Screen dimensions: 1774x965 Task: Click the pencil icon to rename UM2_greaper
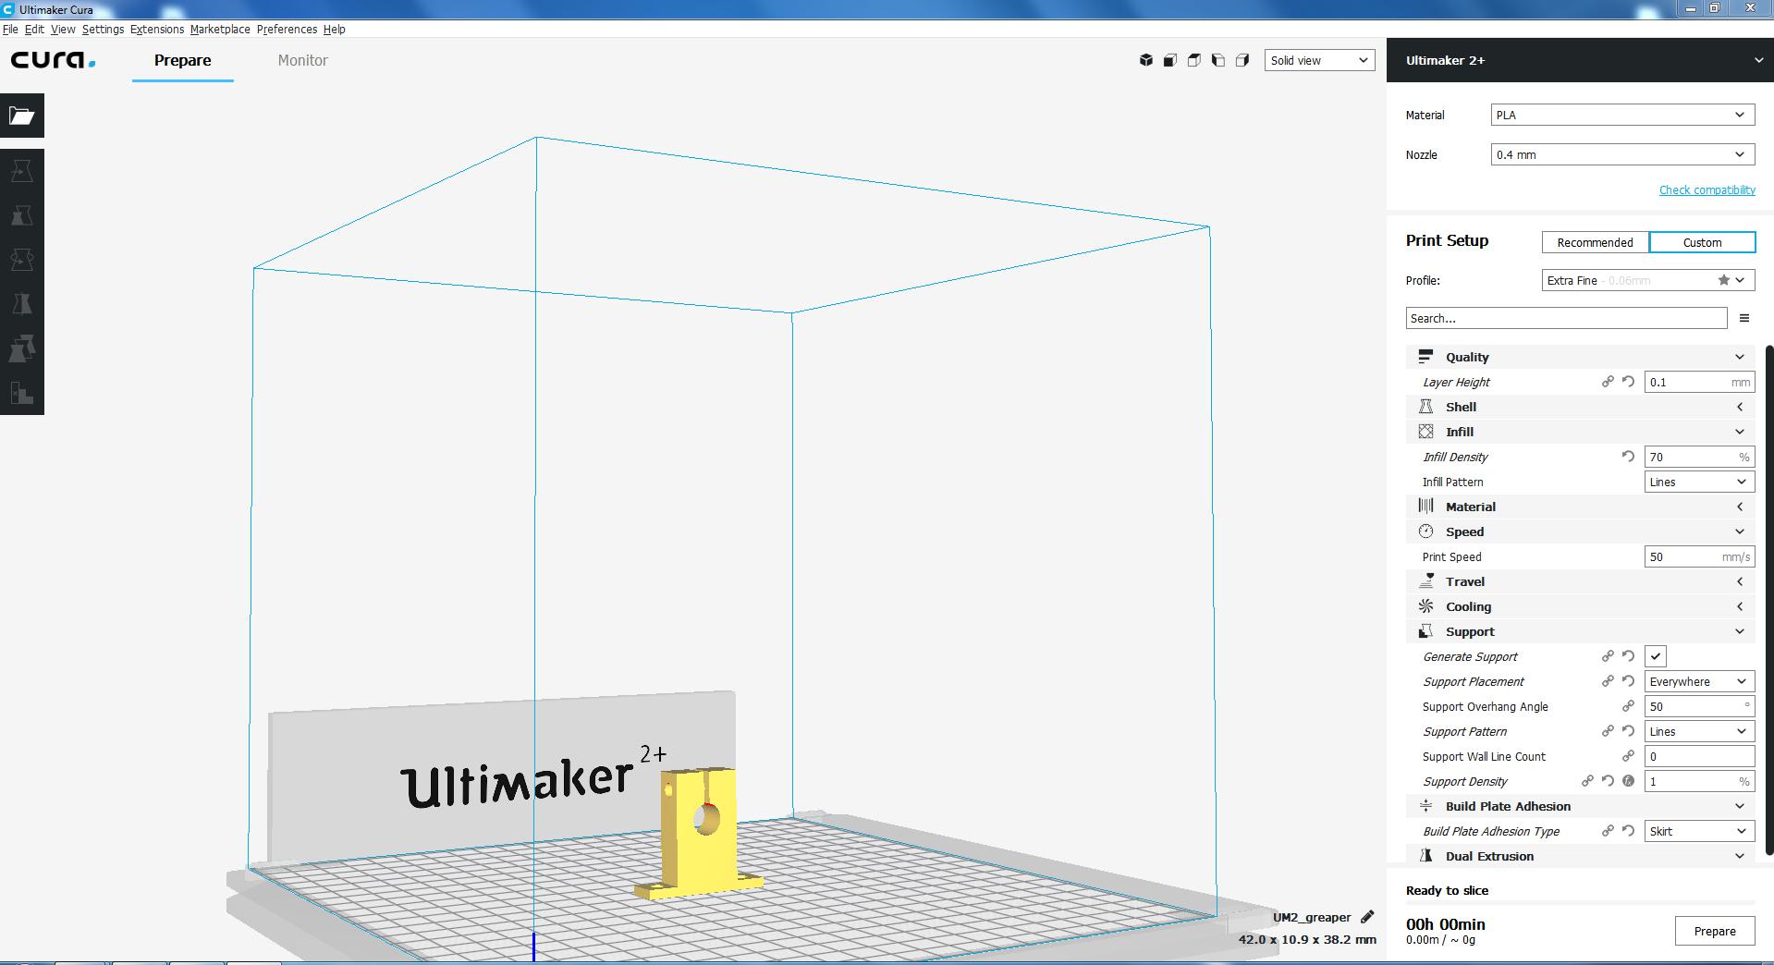[x=1367, y=917]
